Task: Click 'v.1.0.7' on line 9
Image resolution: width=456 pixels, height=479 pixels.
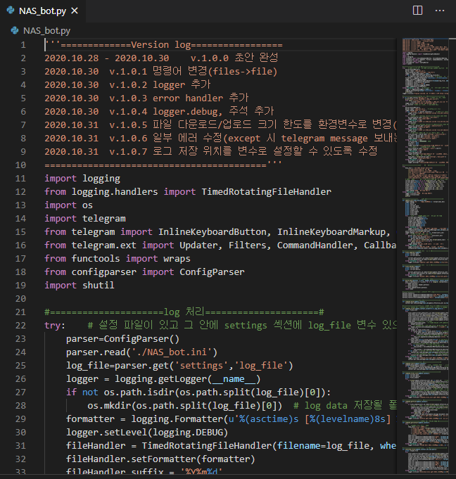Action: point(128,151)
